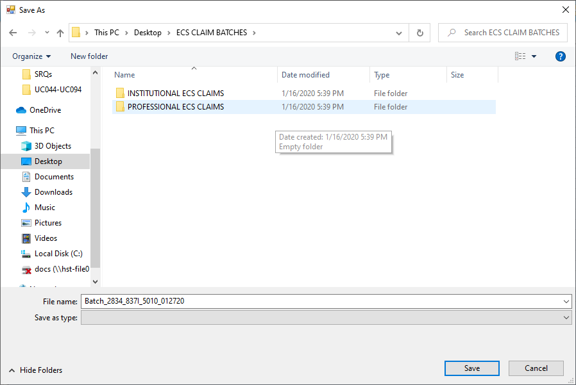
Task: Click inside the File name field
Action: point(321,301)
